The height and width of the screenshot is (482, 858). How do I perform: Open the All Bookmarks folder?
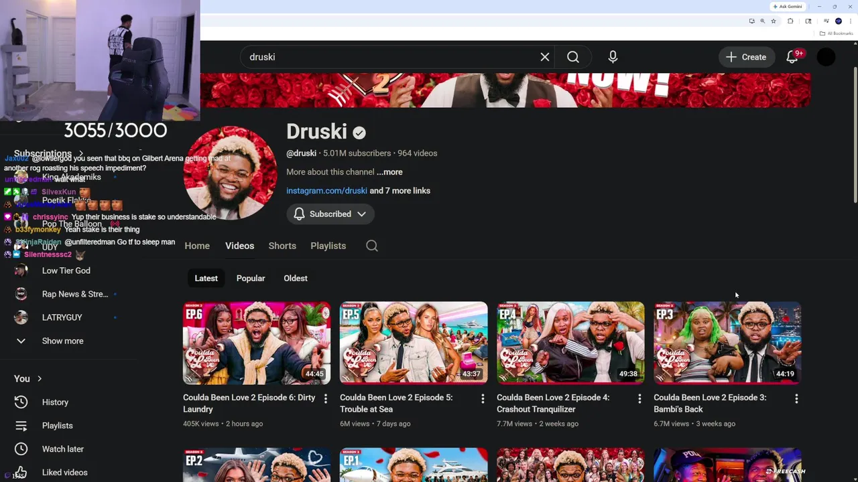(x=837, y=33)
